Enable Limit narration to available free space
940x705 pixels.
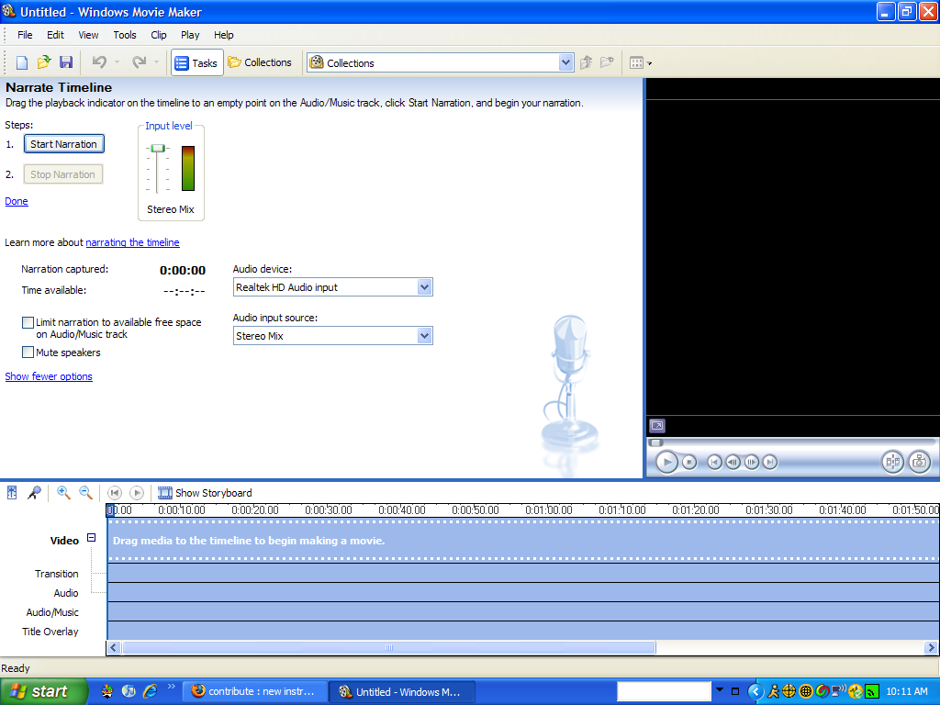28,323
